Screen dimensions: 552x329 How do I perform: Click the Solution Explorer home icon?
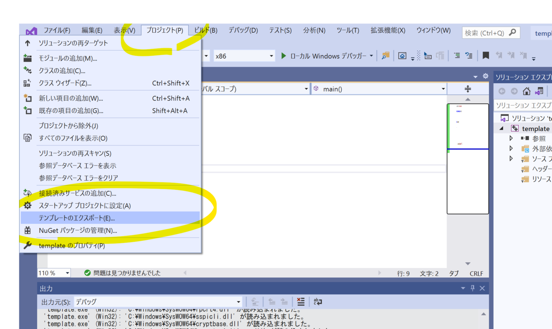(x=527, y=91)
